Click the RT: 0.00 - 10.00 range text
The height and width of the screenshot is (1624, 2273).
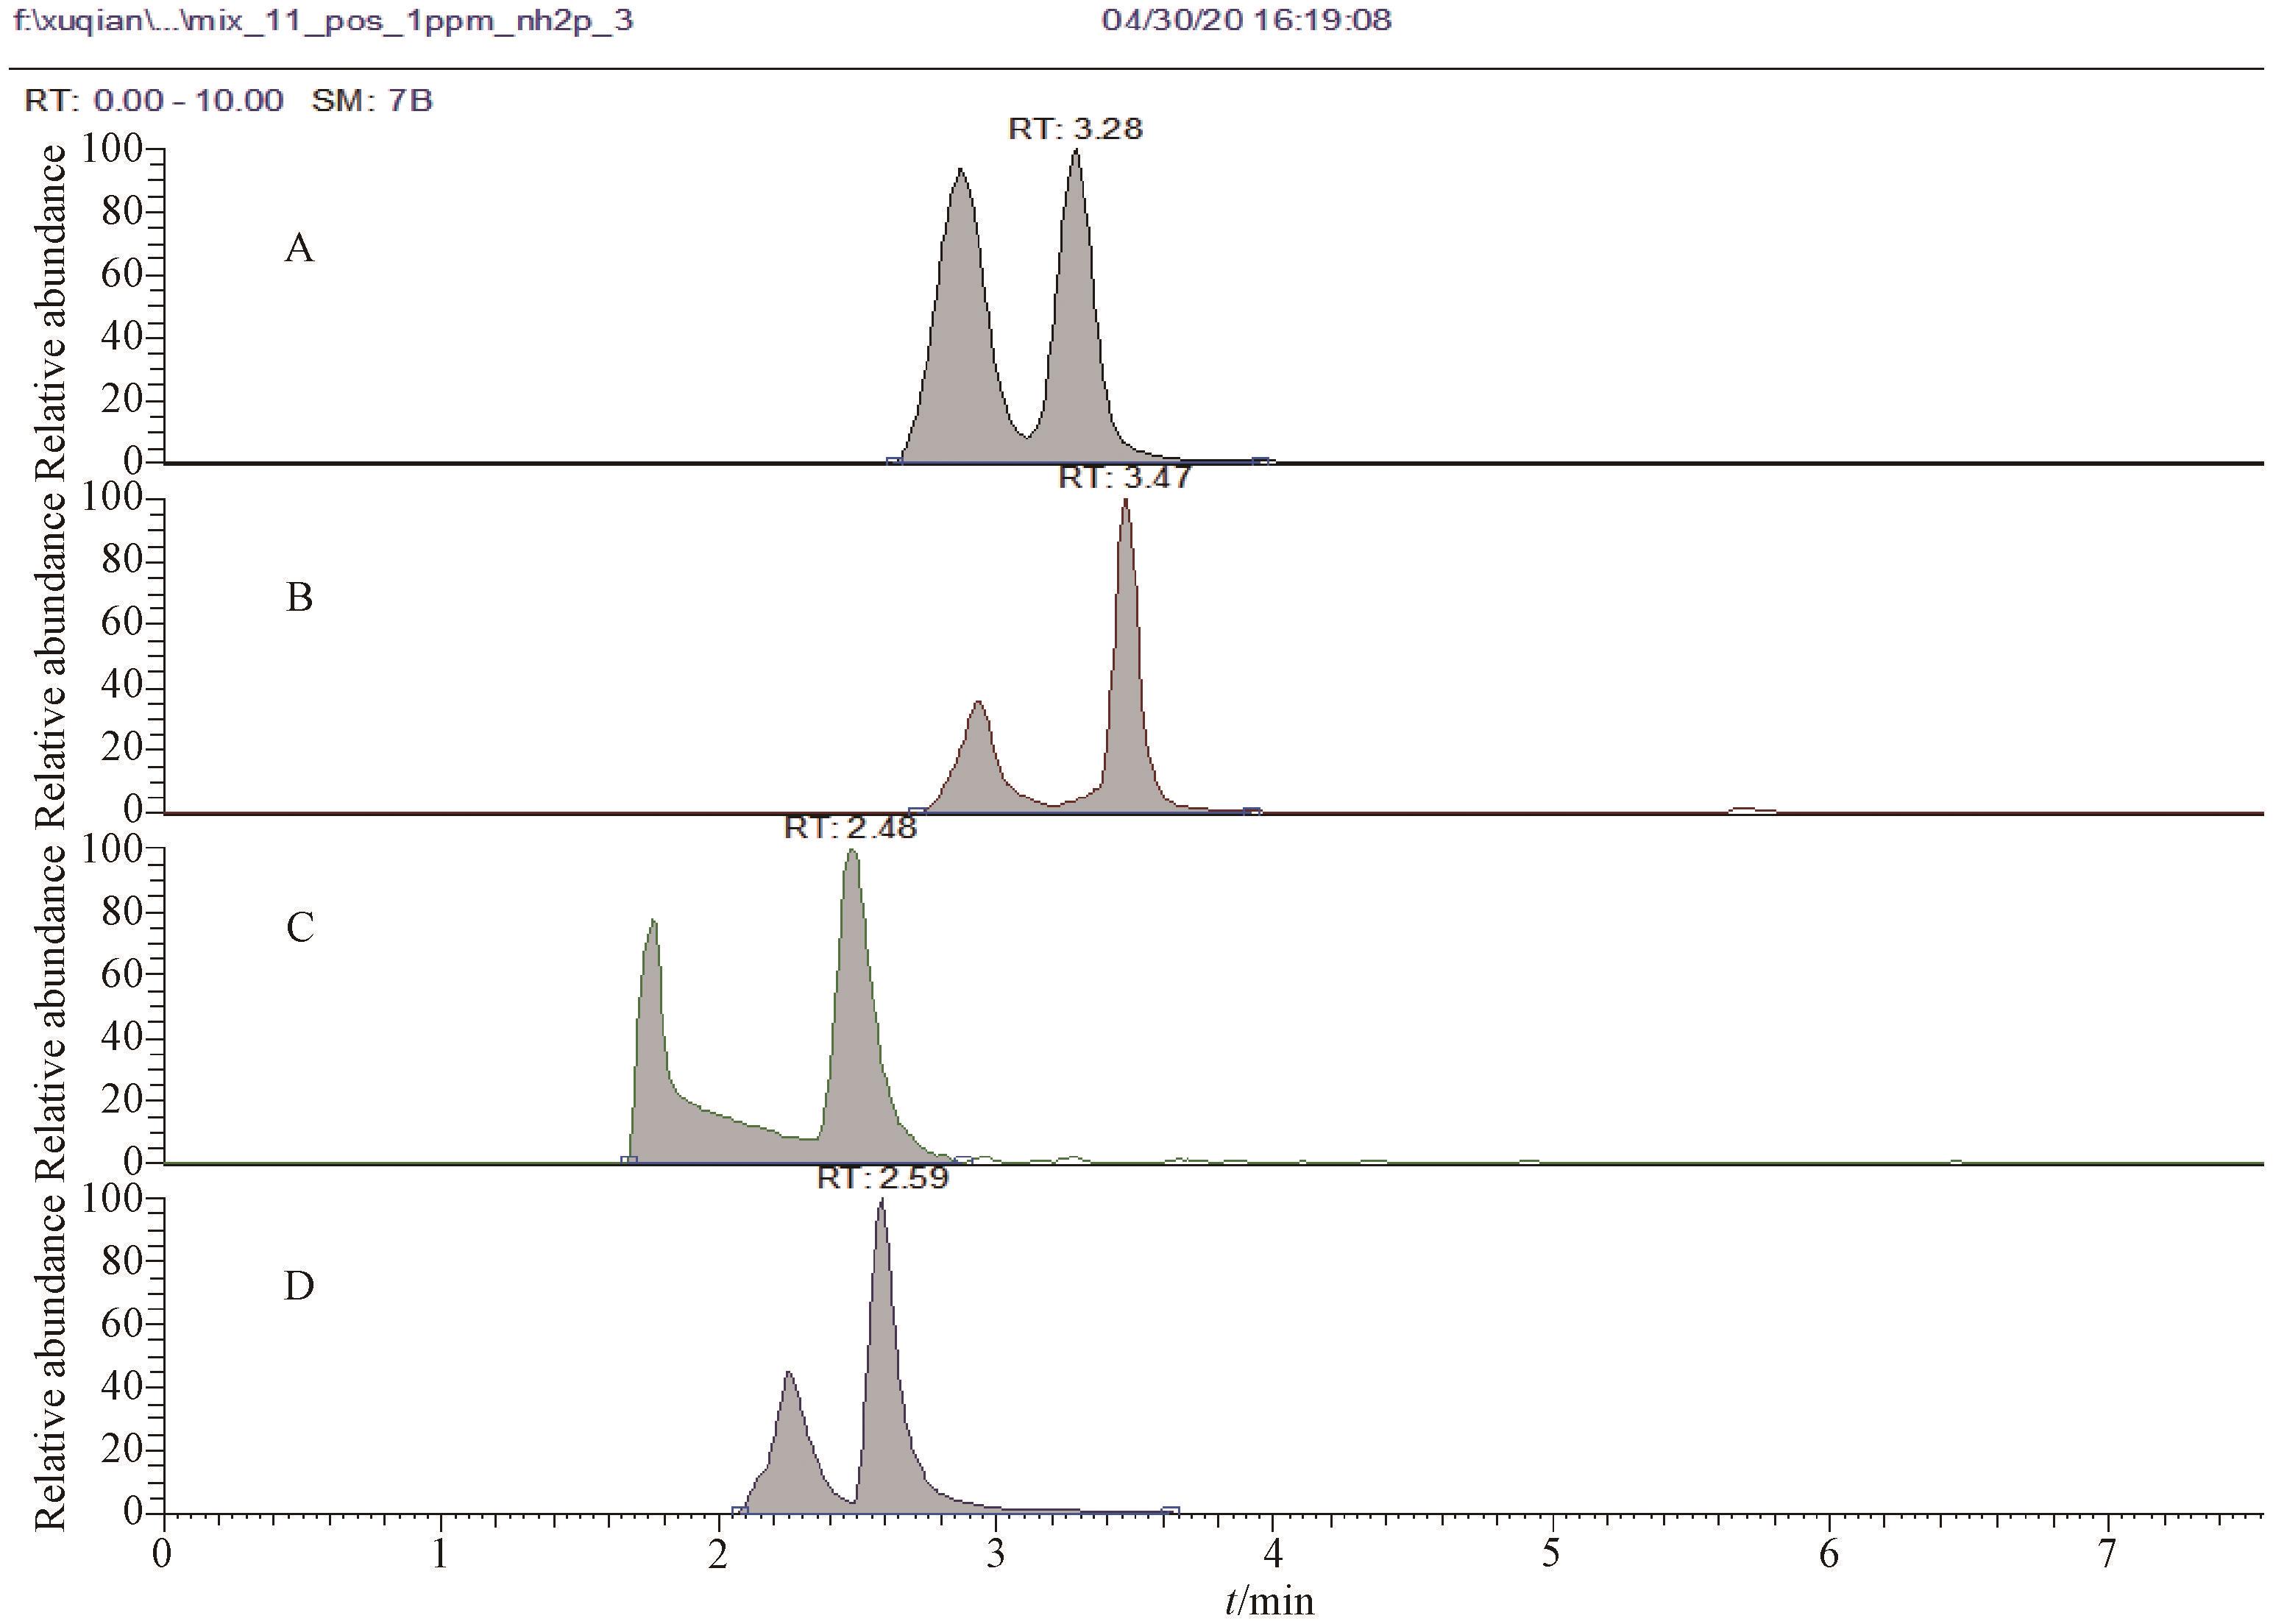click(154, 101)
